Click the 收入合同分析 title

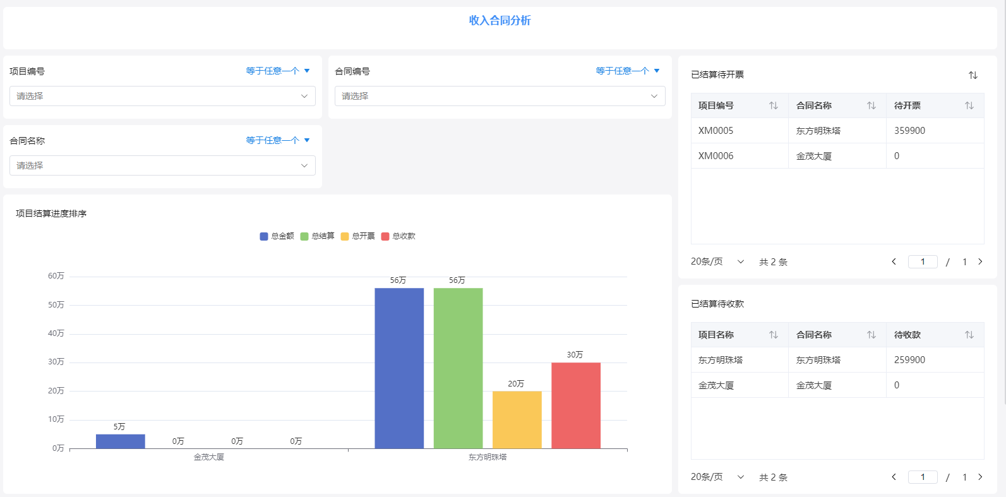(x=500, y=20)
